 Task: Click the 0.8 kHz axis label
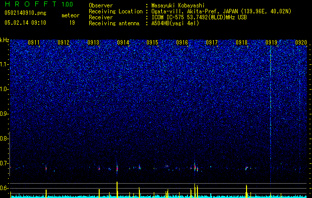tap(3, 139)
